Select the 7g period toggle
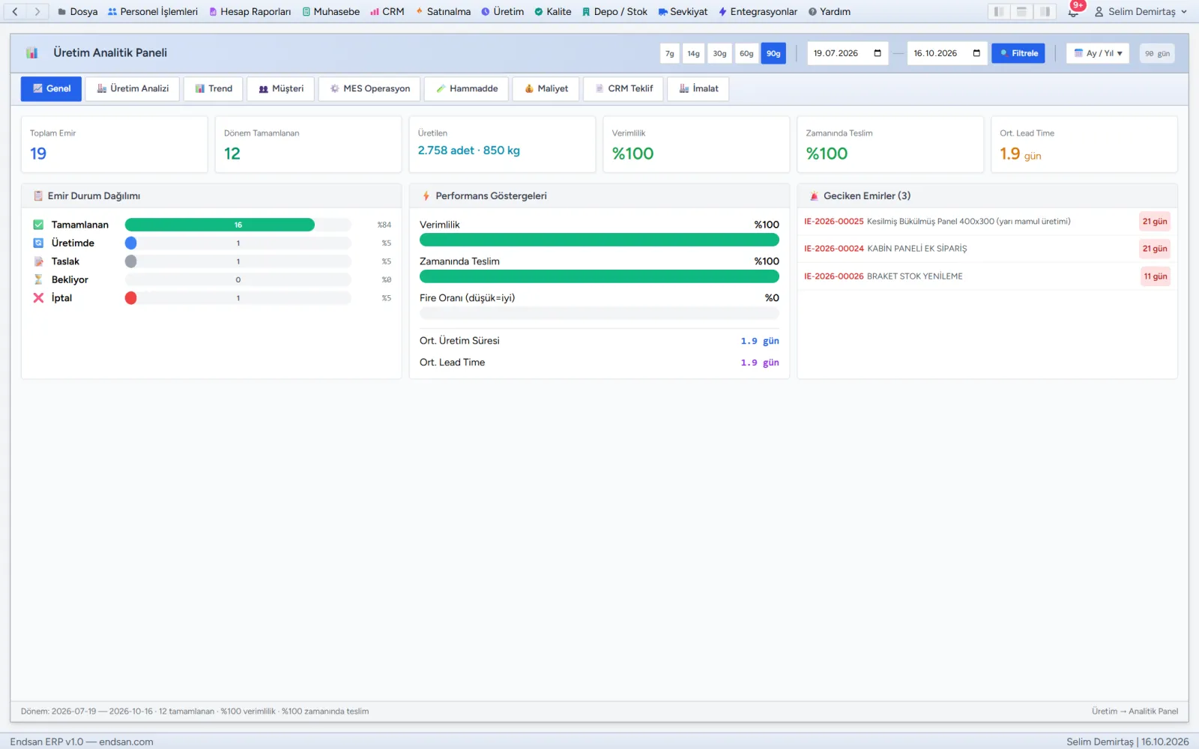The image size is (1199, 749). (x=670, y=53)
